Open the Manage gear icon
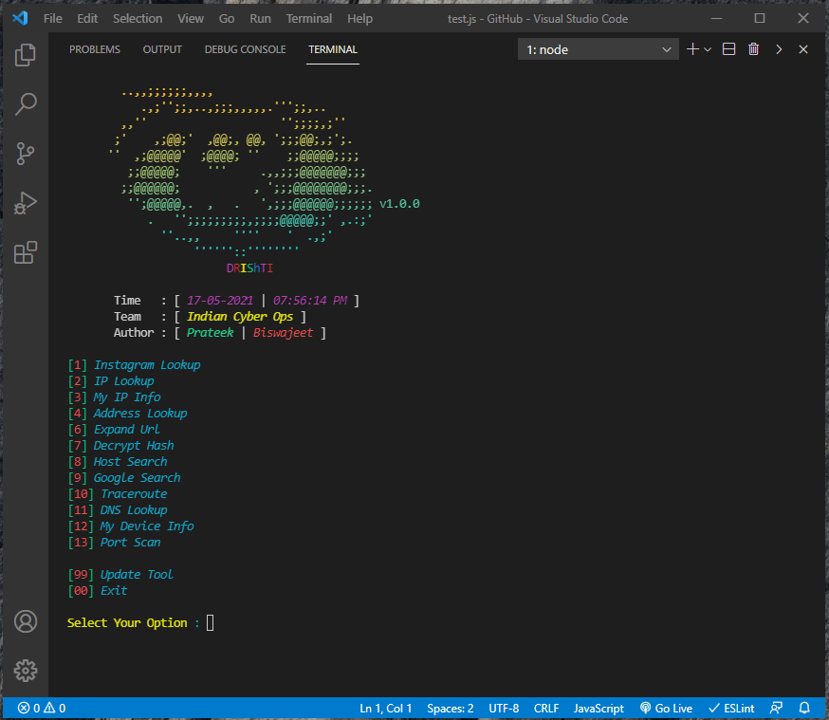 26,670
